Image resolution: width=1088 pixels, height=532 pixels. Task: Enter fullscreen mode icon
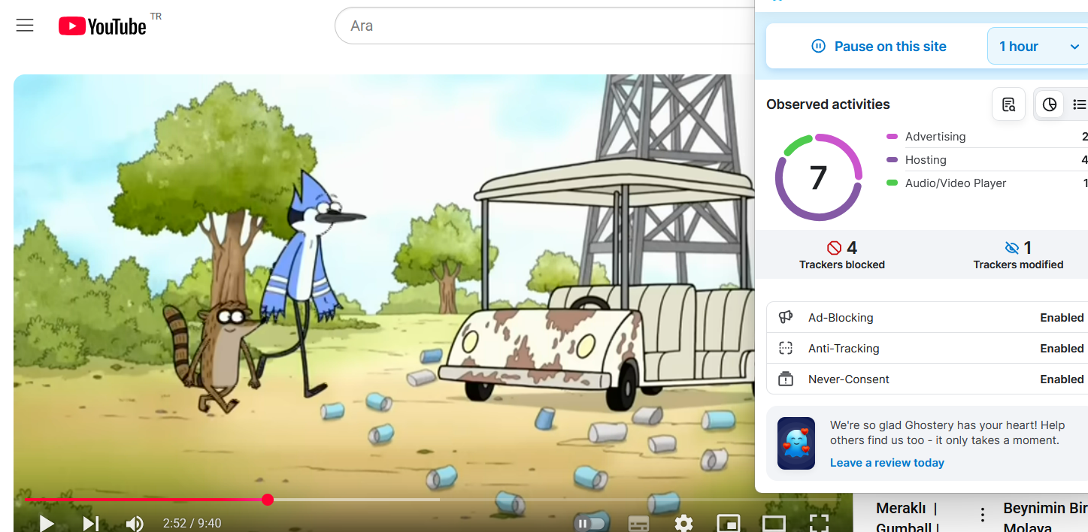click(819, 523)
